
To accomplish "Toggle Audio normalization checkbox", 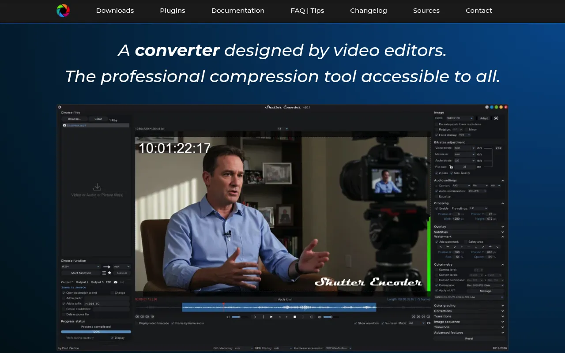I will coord(437,191).
